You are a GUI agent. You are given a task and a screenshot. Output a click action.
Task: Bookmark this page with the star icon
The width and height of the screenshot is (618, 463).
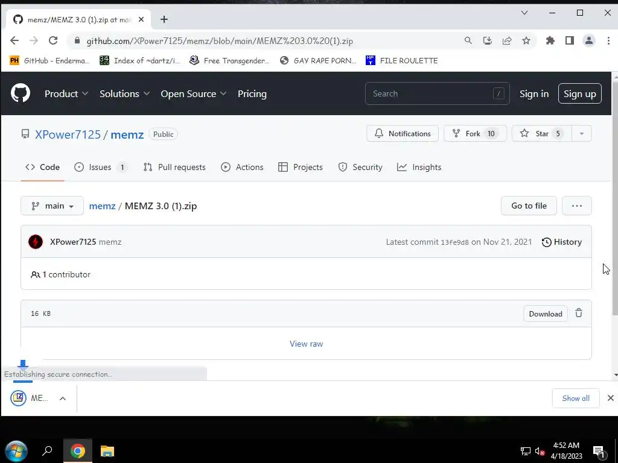coord(526,40)
